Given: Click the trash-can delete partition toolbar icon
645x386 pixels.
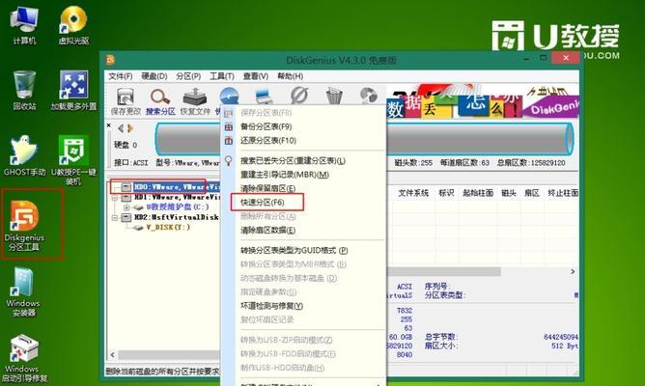Looking at the screenshot, I should (334, 96).
